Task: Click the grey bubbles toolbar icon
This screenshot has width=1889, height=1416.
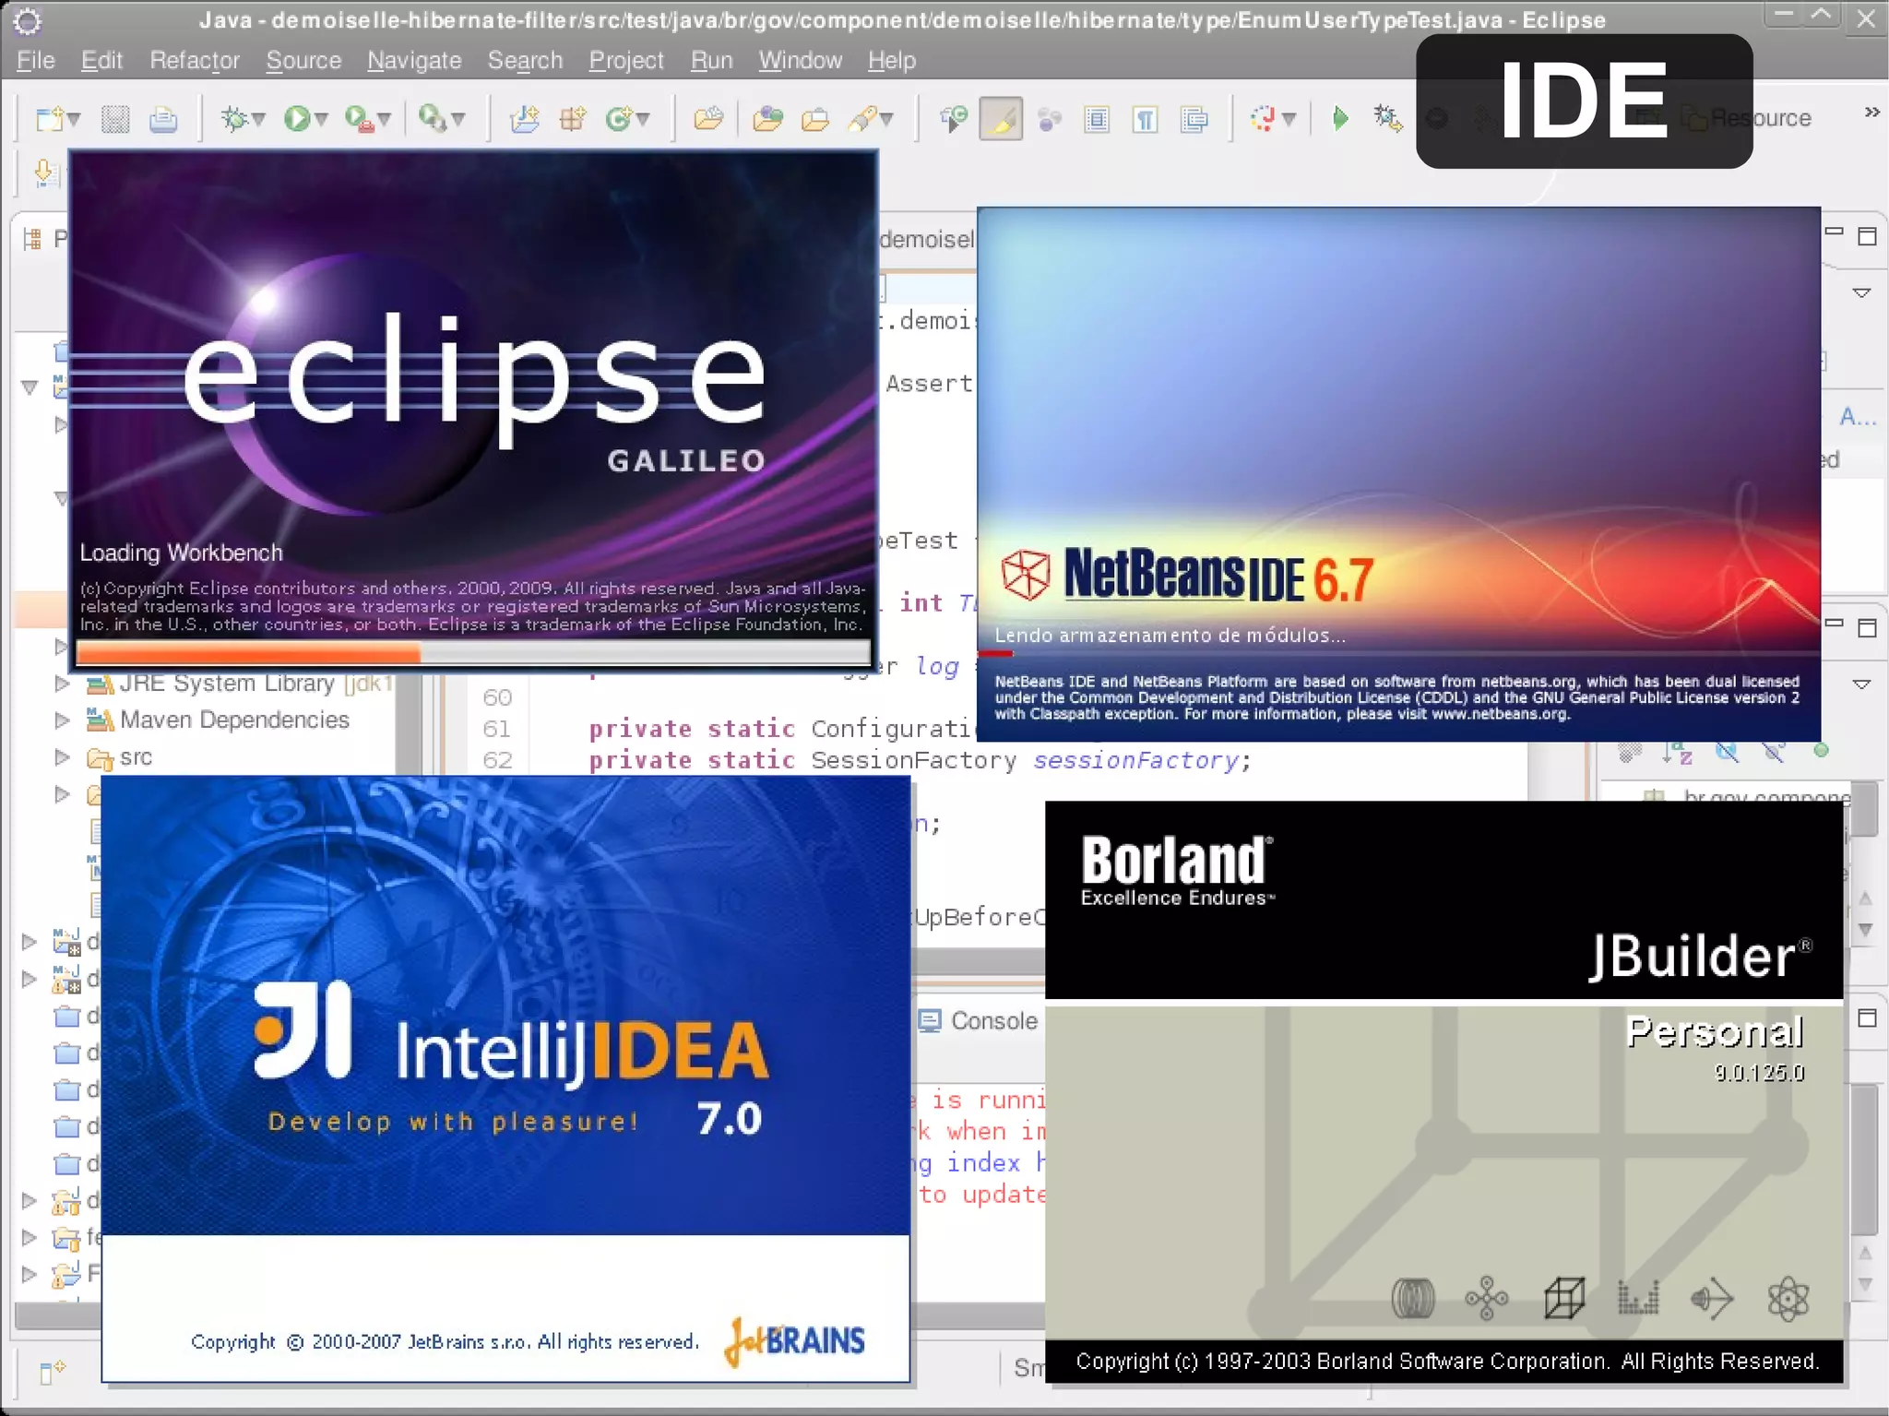Action: [1049, 119]
